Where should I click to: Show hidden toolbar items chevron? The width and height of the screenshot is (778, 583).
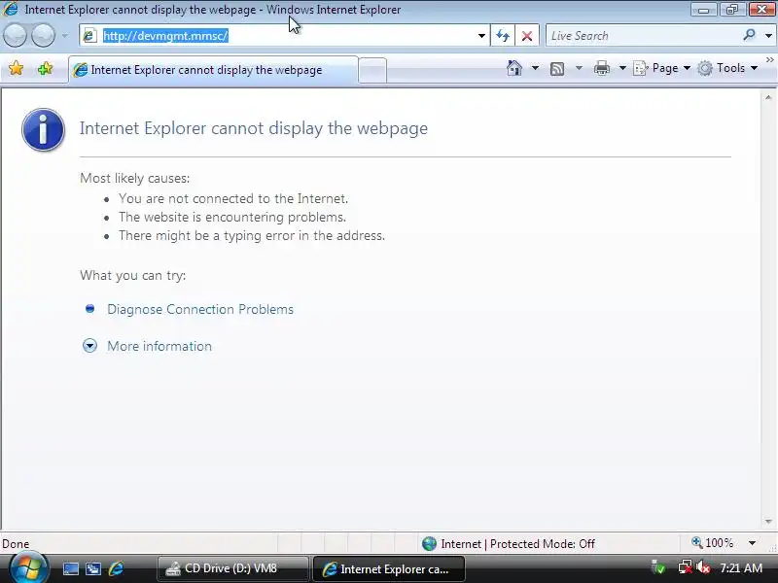tap(769, 60)
